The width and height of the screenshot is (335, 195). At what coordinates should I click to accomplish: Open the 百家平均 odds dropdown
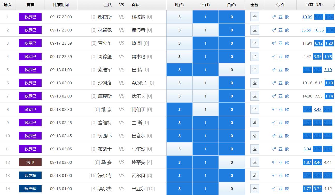(315, 5)
